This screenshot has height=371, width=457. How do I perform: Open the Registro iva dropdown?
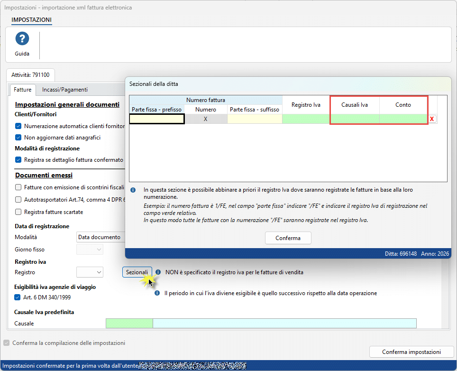tap(90, 272)
